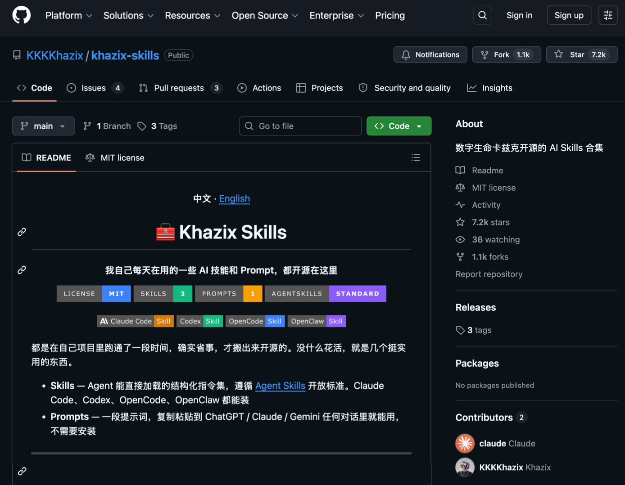This screenshot has width=625, height=485.
Task: Click the "No packages published" text
Action: 495,385
